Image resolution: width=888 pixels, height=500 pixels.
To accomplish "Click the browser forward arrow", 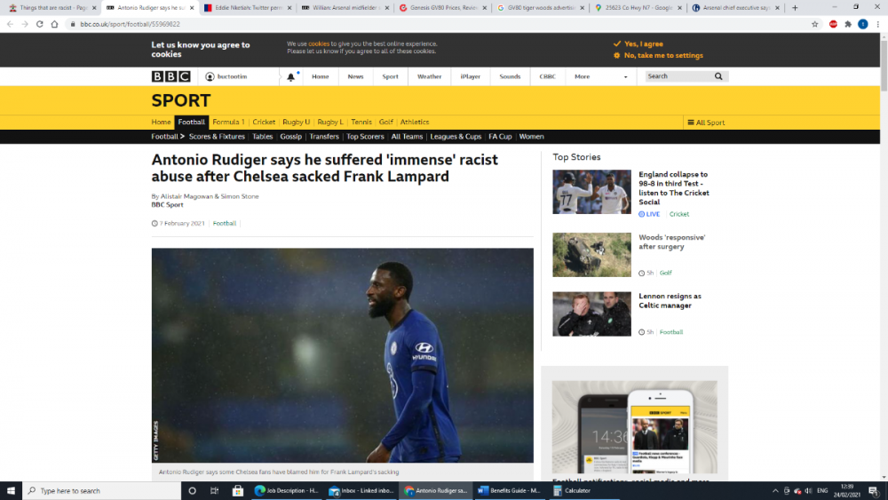I will tap(25, 24).
